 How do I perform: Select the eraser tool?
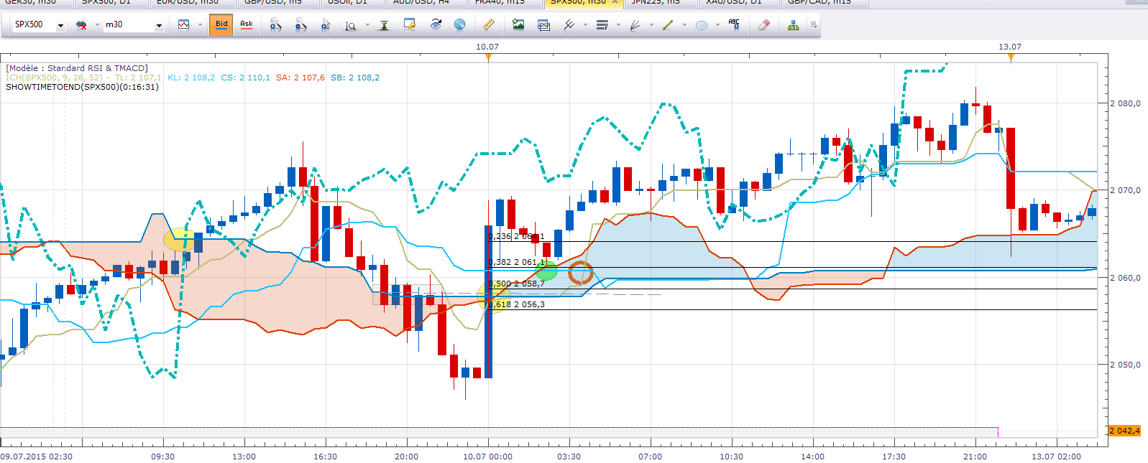[763, 25]
